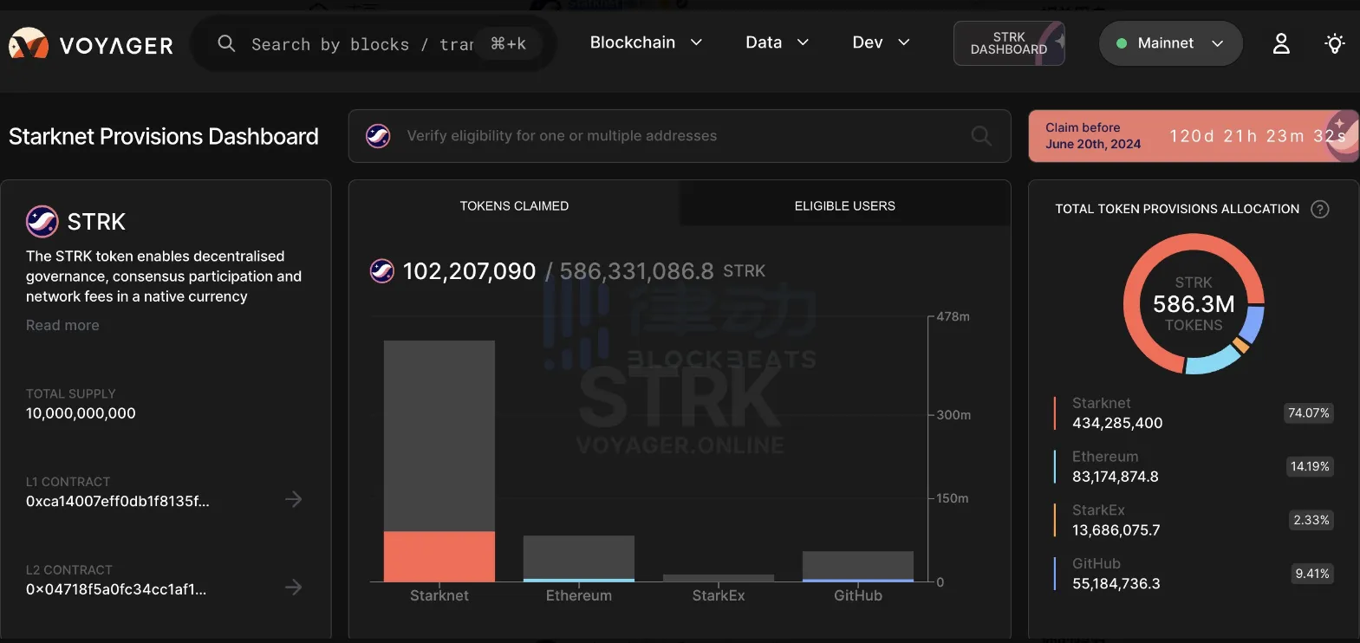
Task: Click the 586.3M TOKENS donut center
Action: click(x=1194, y=304)
